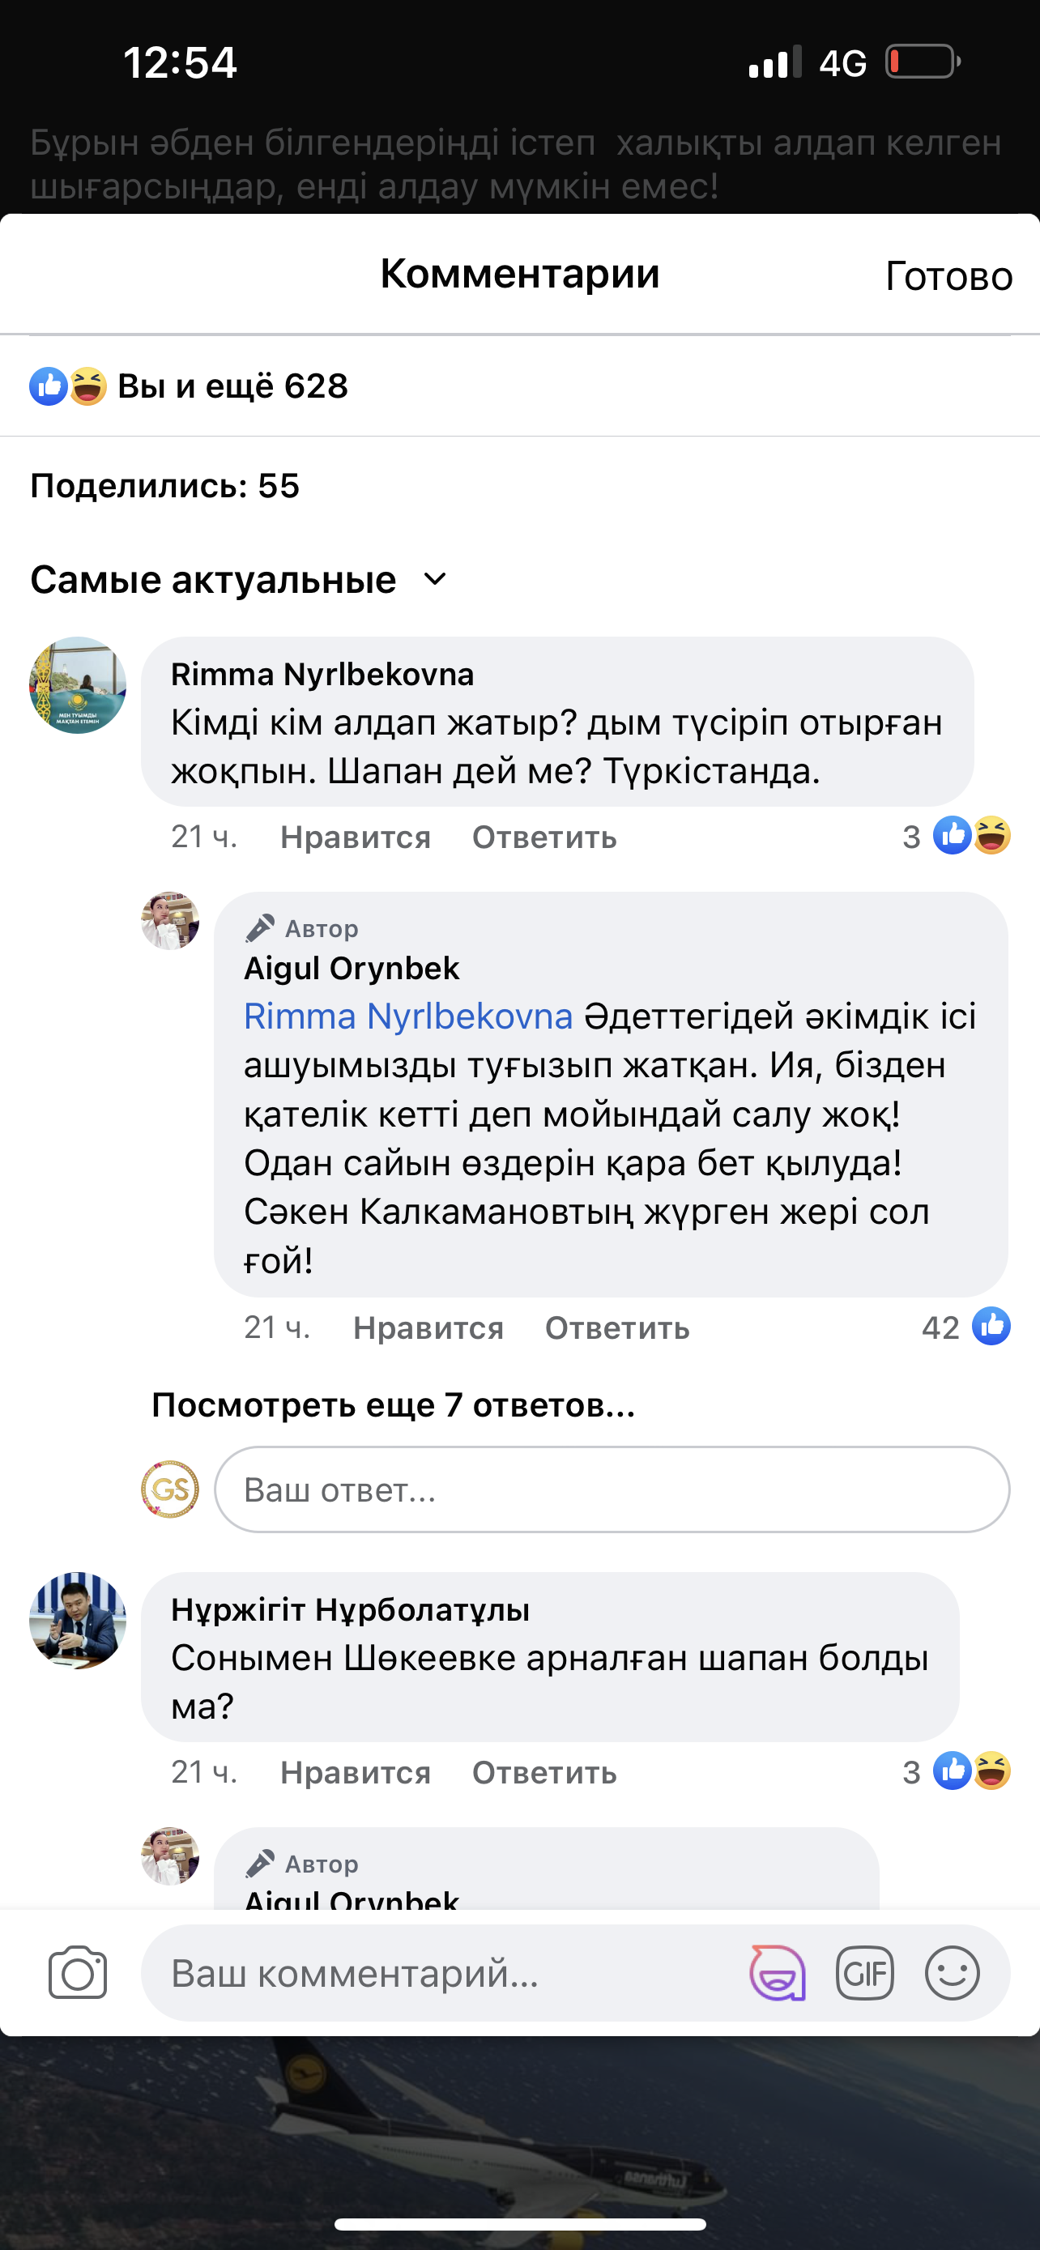1040x2250 pixels.
Task: Open Aigul Orynbek's profile by name
Action: 351,969
